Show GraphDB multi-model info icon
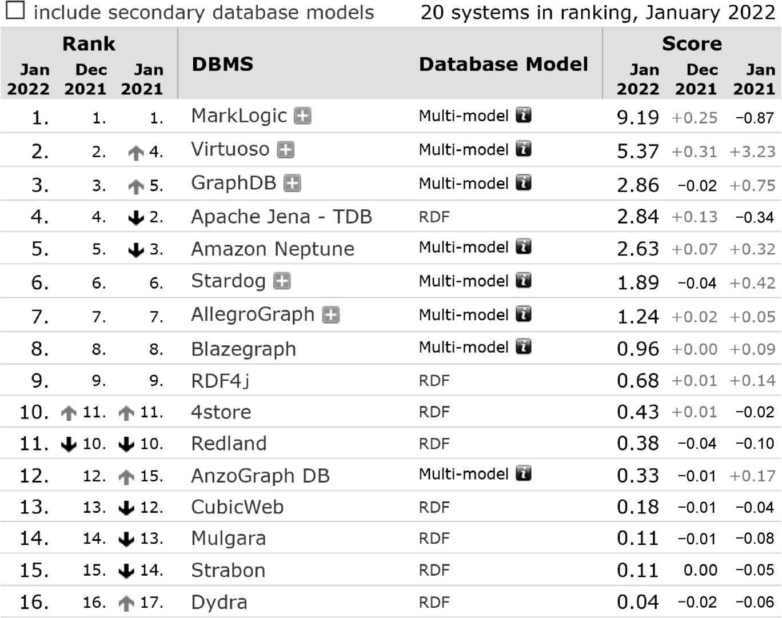 [x=523, y=183]
